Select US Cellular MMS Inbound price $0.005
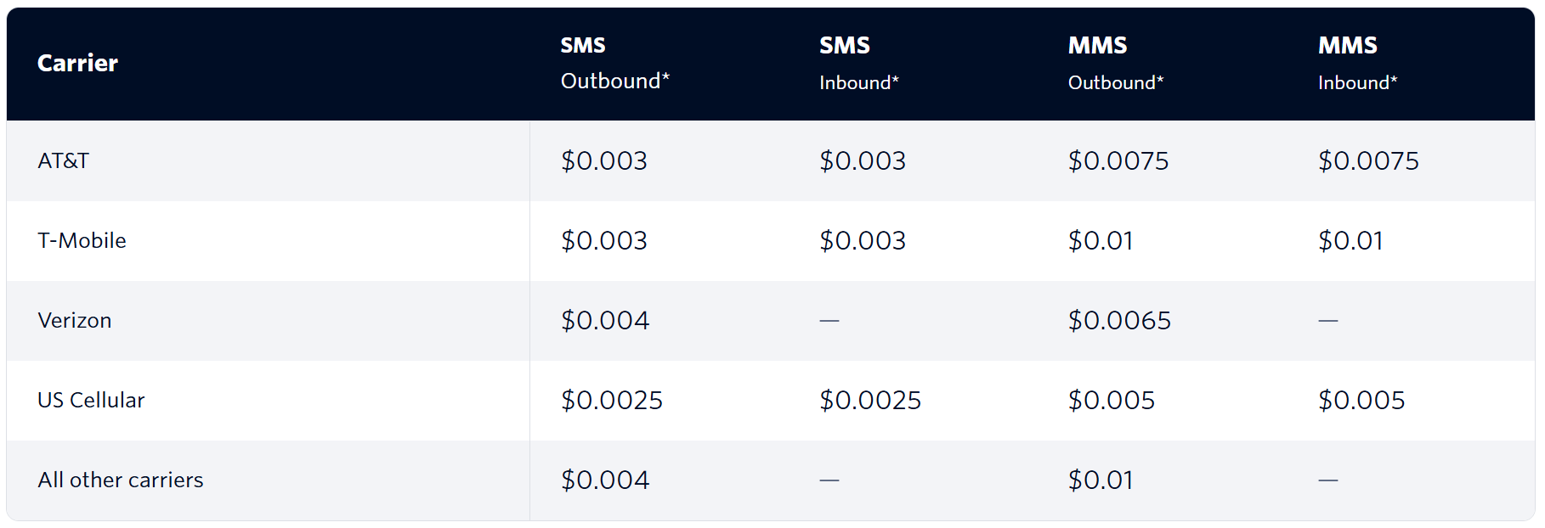This screenshot has height=528, width=1545. [1361, 400]
